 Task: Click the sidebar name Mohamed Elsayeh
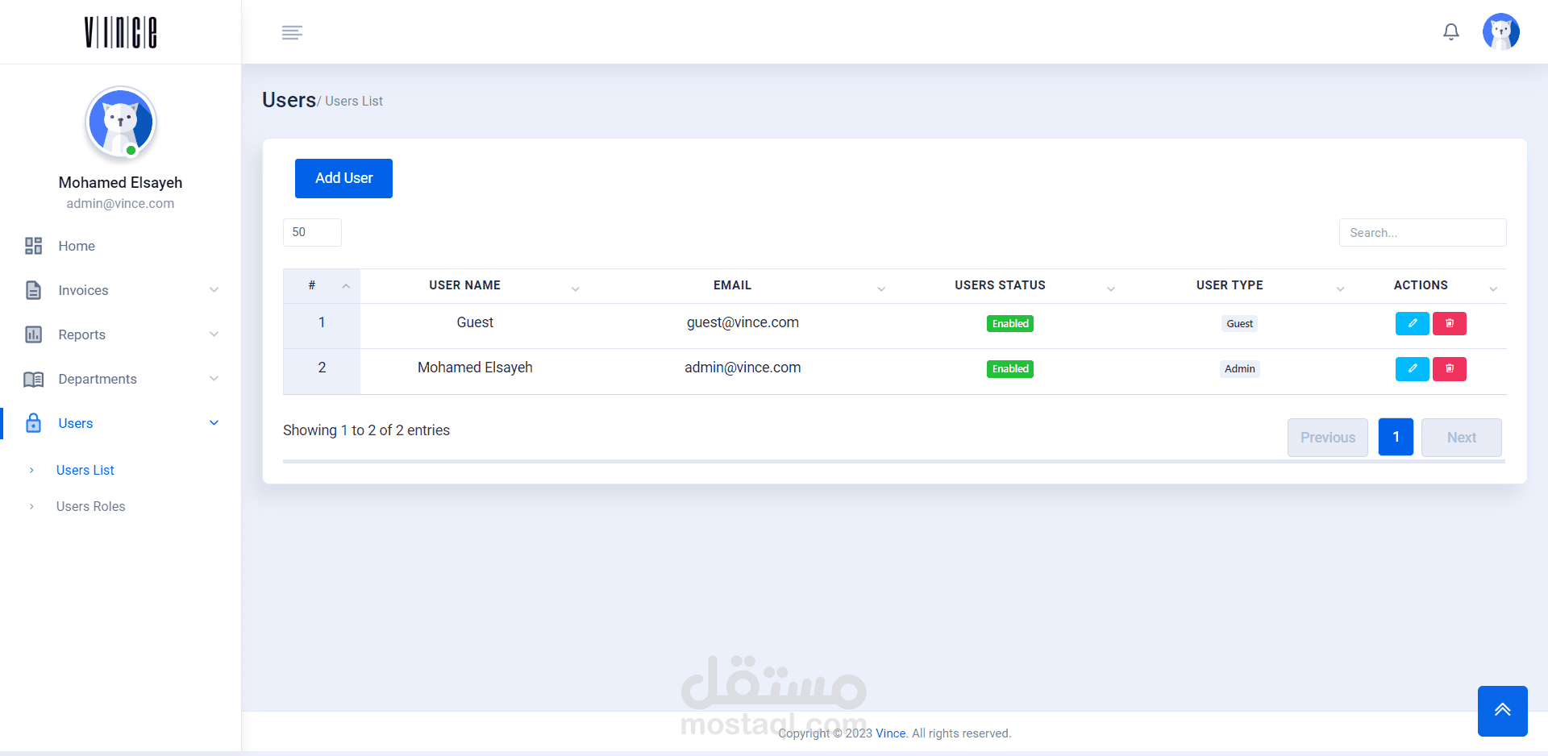click(x=121, y=183)
